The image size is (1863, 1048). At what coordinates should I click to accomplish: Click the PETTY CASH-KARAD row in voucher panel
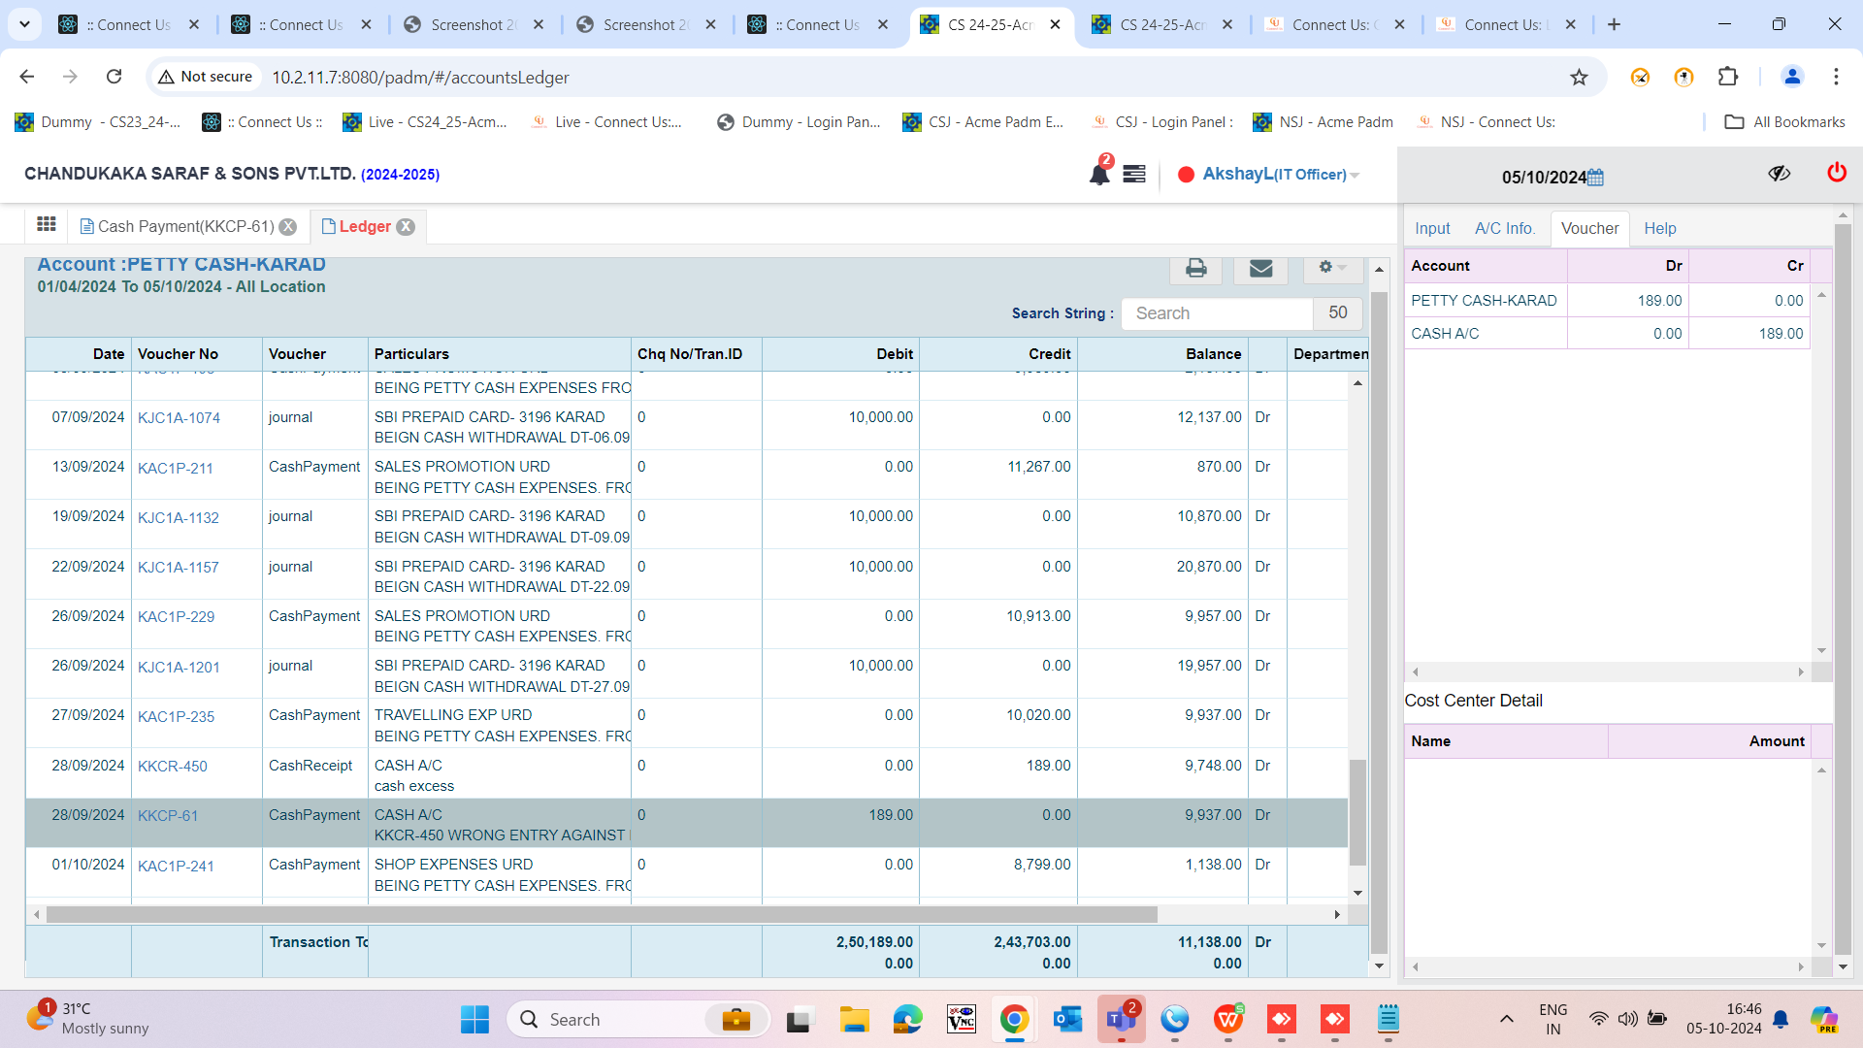click(x=1607, y=301)
